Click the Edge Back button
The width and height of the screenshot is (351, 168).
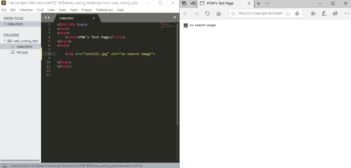(185, 13)
